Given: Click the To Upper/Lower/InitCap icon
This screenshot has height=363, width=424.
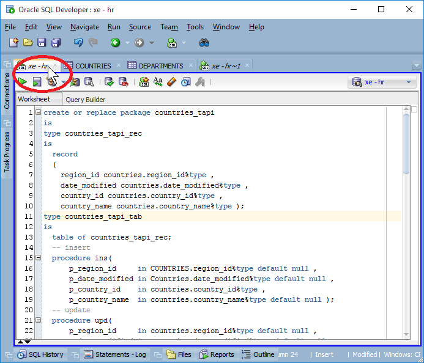Looking at the screenshot, I should pos(158,82).
